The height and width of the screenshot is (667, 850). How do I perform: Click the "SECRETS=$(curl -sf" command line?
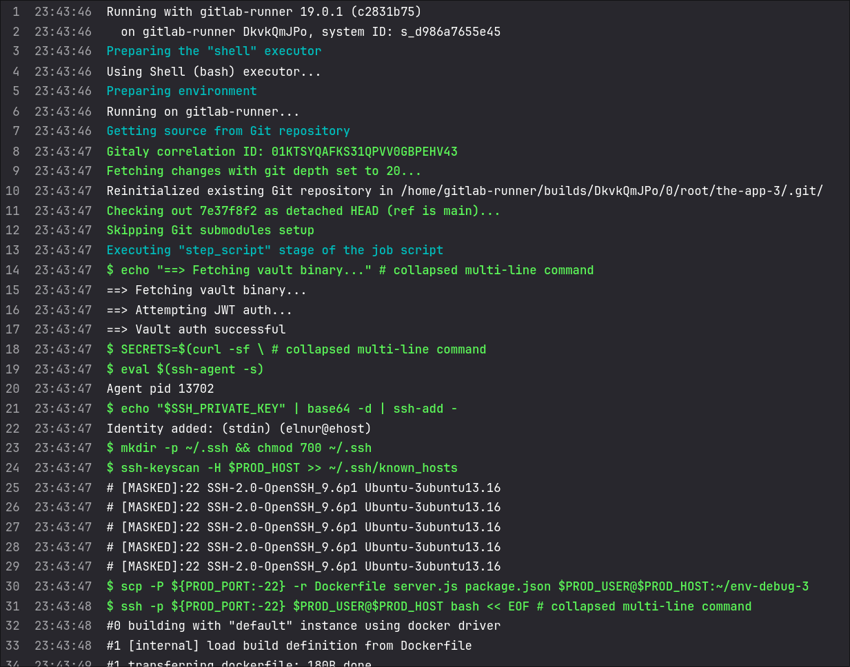pos(296,349)
